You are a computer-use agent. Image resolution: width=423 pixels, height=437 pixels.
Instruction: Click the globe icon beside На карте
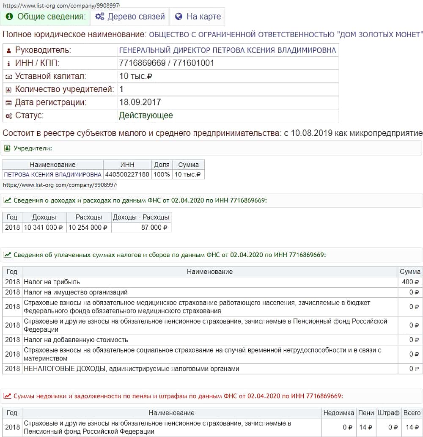point(179,17)
